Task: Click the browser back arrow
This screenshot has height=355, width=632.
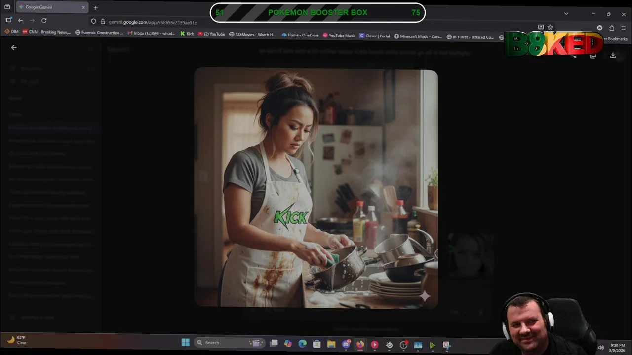Action: click(20, 20)
